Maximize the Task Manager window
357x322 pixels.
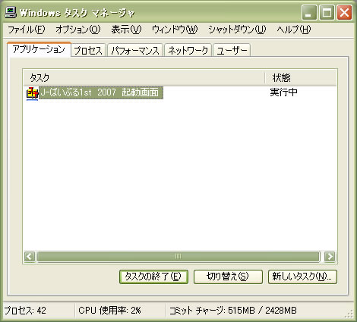click(x=327, y=12)
